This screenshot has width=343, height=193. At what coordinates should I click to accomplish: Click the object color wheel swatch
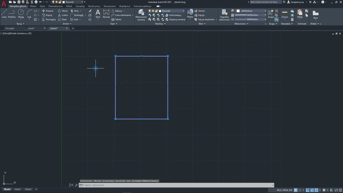point(233,11)
